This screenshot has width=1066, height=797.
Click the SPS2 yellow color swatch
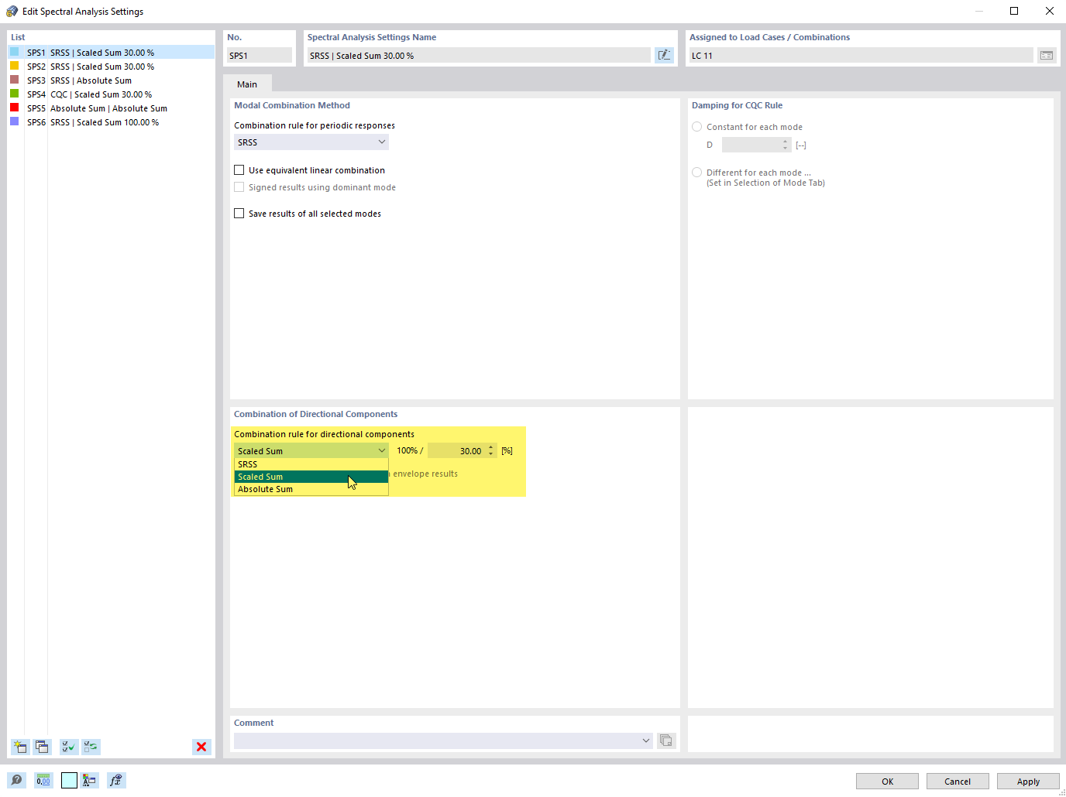(x=14, y=66)
